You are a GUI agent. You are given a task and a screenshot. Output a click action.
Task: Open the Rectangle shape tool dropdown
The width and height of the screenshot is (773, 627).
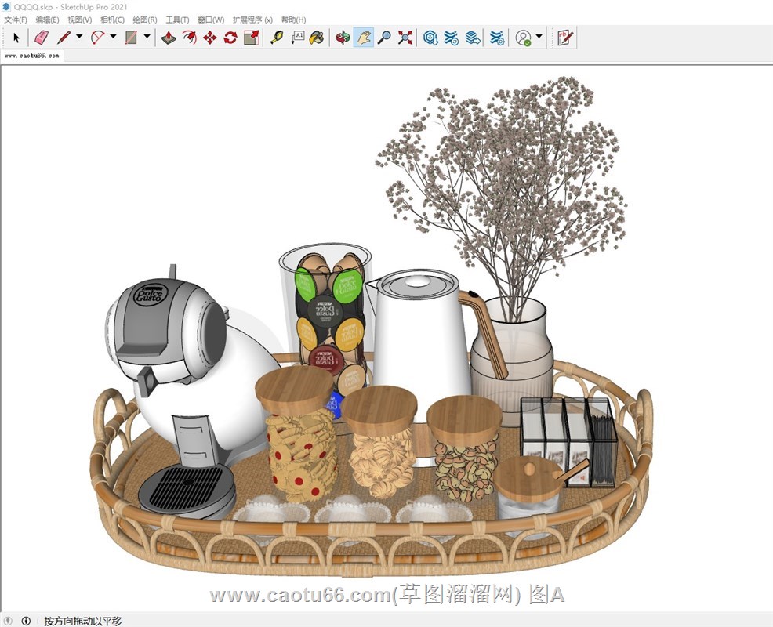(x=146, y=37)
